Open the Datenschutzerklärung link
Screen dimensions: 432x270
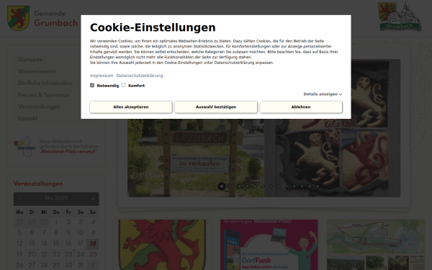tap(140, 76)
